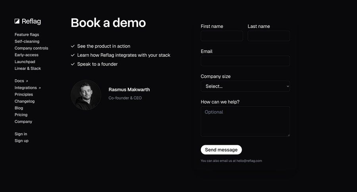
Task: Open Company controls from sidebar
Action: [x=31, y=48]
